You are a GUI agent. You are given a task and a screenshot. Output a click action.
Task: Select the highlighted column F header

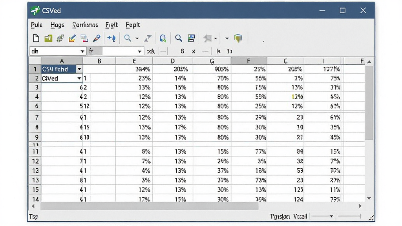[249, 61]
